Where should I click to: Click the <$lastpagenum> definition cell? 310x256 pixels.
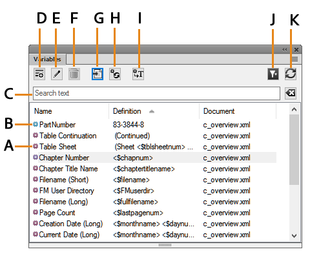(138, 213)
